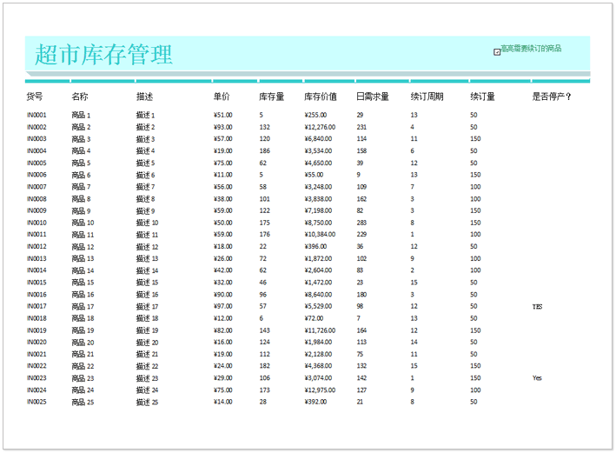This screenshot has height=453, width=616.
Task: Select the 描述 column header
Action: (x=144, y=97)
